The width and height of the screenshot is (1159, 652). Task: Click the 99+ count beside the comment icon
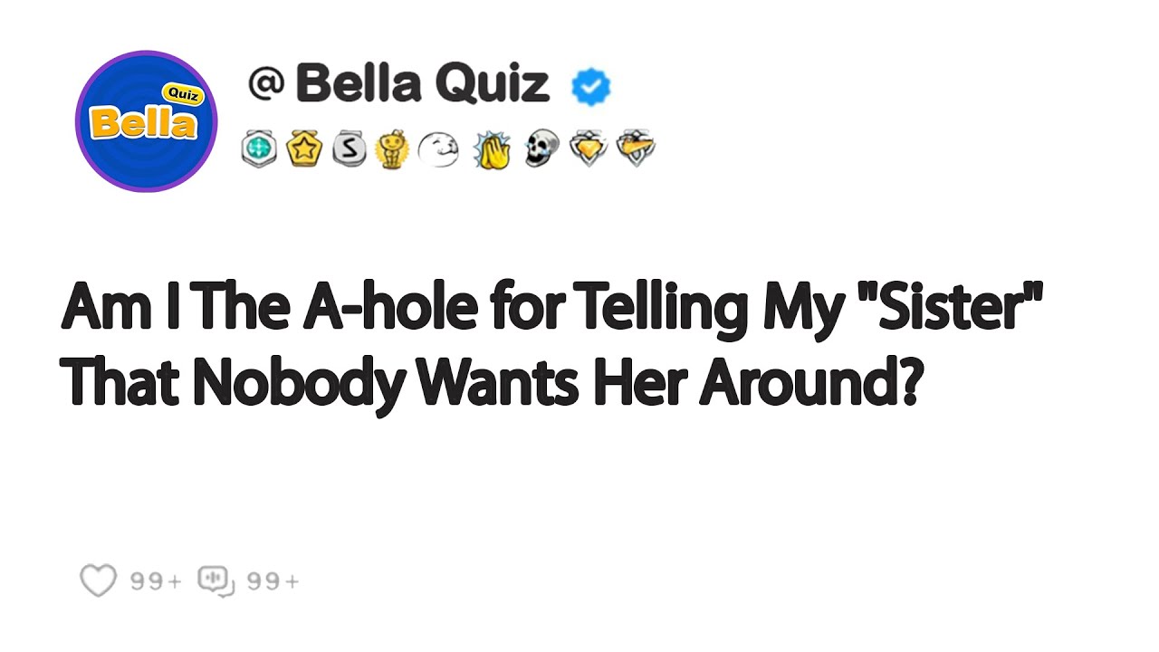click(x=273, y=581)
